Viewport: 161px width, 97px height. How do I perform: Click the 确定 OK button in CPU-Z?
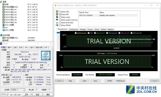pos(48,94)
